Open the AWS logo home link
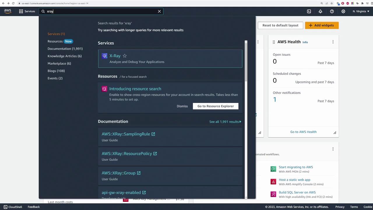 8,11
